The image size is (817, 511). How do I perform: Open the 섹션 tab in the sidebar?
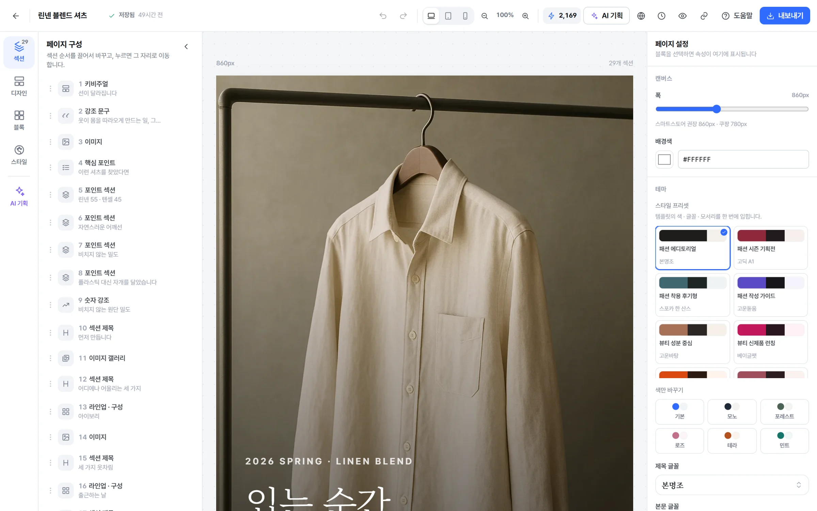coord(19,52)
